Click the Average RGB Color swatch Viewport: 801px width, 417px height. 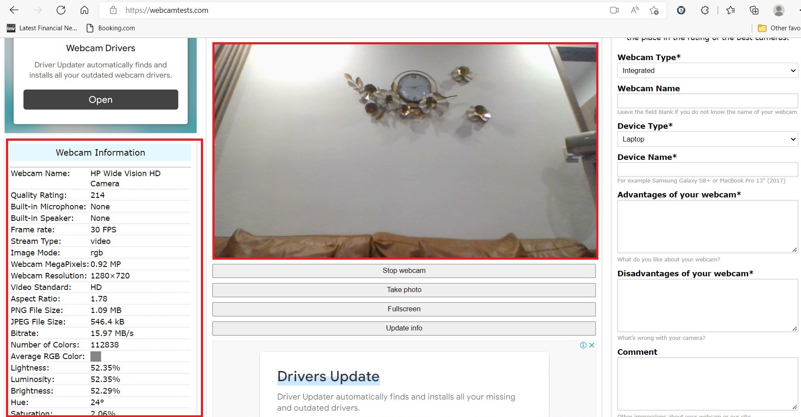tap(96, 356)
